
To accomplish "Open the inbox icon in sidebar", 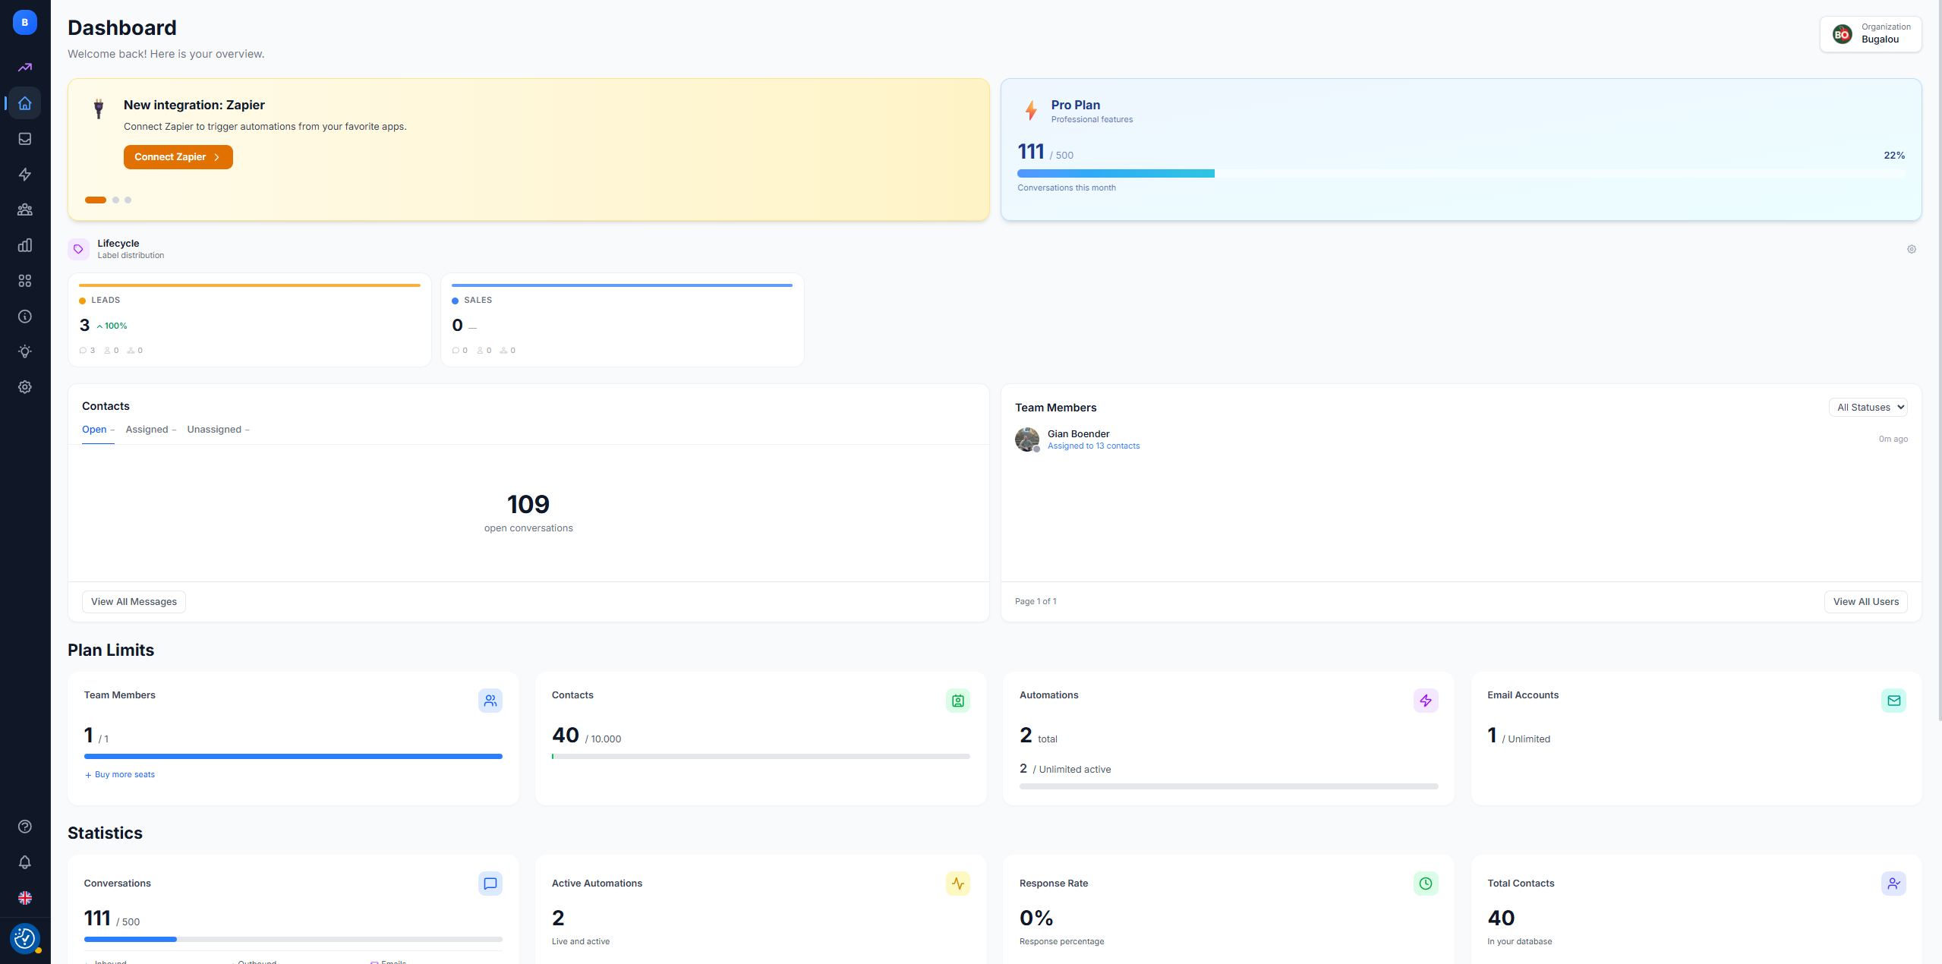I will point(25,139).
